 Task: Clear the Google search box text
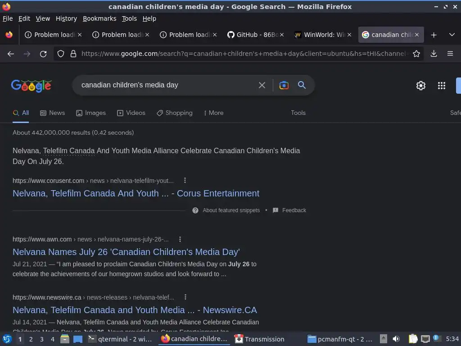click(x=262, y=85)
